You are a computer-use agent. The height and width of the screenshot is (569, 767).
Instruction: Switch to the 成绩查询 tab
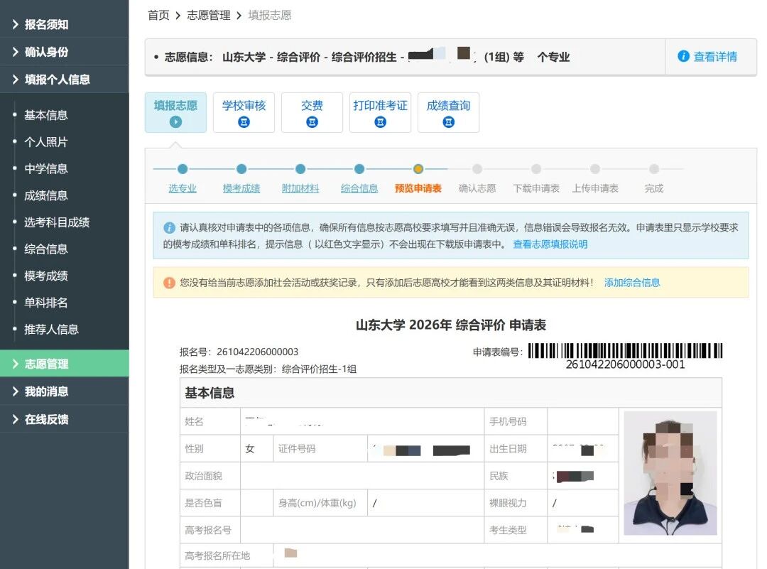point(449,112)
